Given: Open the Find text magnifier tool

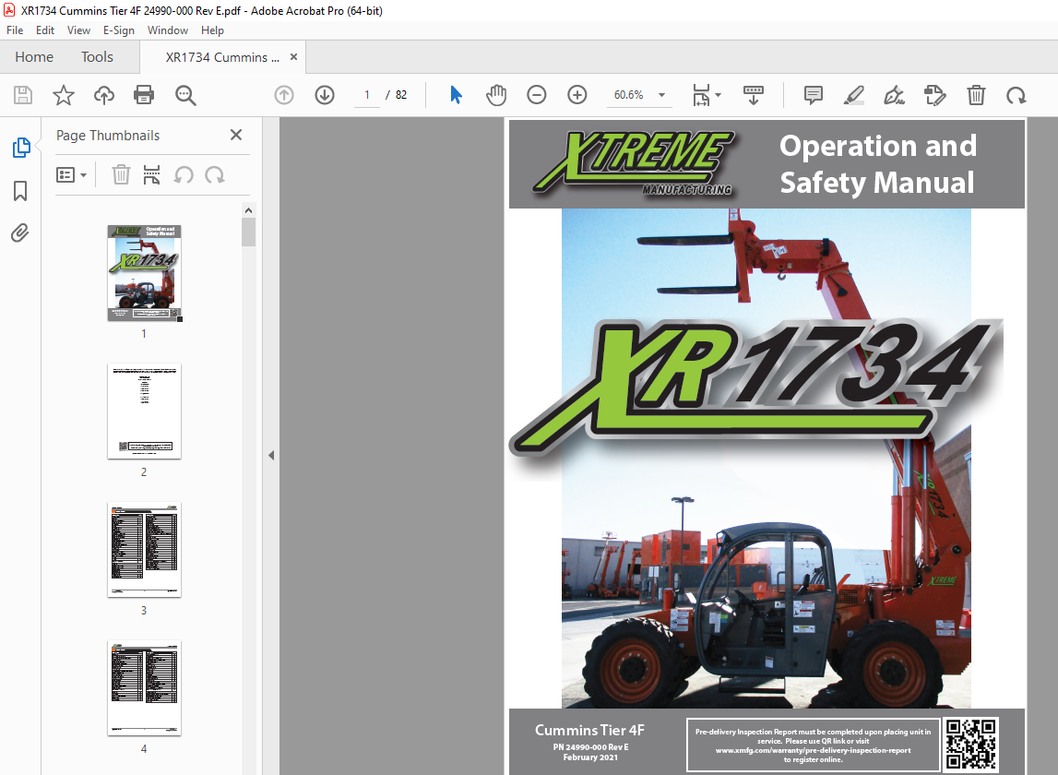Looking at the screenshot, I should pyautogui.click(x=185, y=95).
